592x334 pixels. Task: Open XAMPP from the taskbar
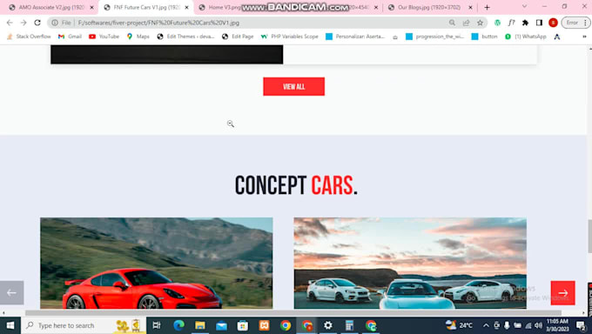(264, 325)
